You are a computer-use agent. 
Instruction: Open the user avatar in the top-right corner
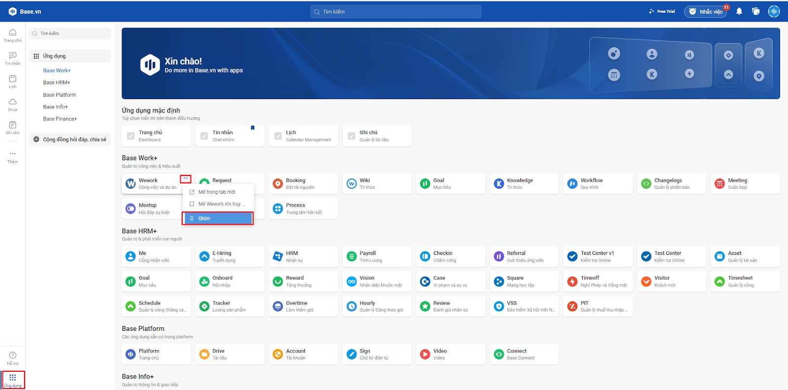click(774, 11)
